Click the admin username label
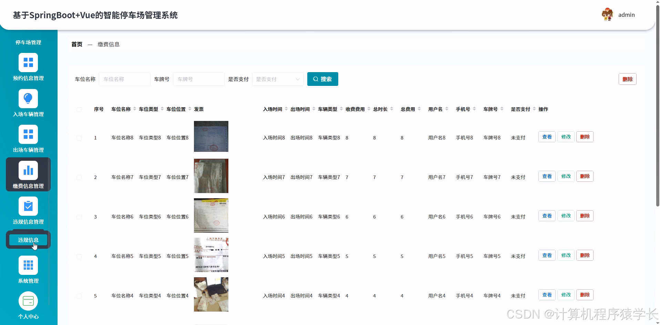The width and height of the screenshot is (660, 325). (x=627, y=15)
